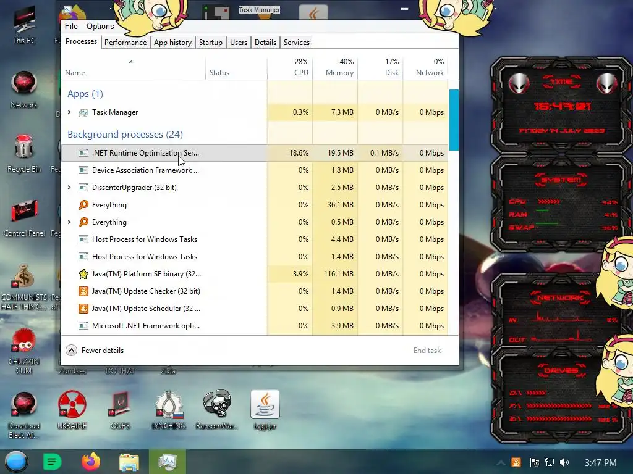
Task: Select the lwjgl.jar desktop file
Action: [x=265, y=410]
